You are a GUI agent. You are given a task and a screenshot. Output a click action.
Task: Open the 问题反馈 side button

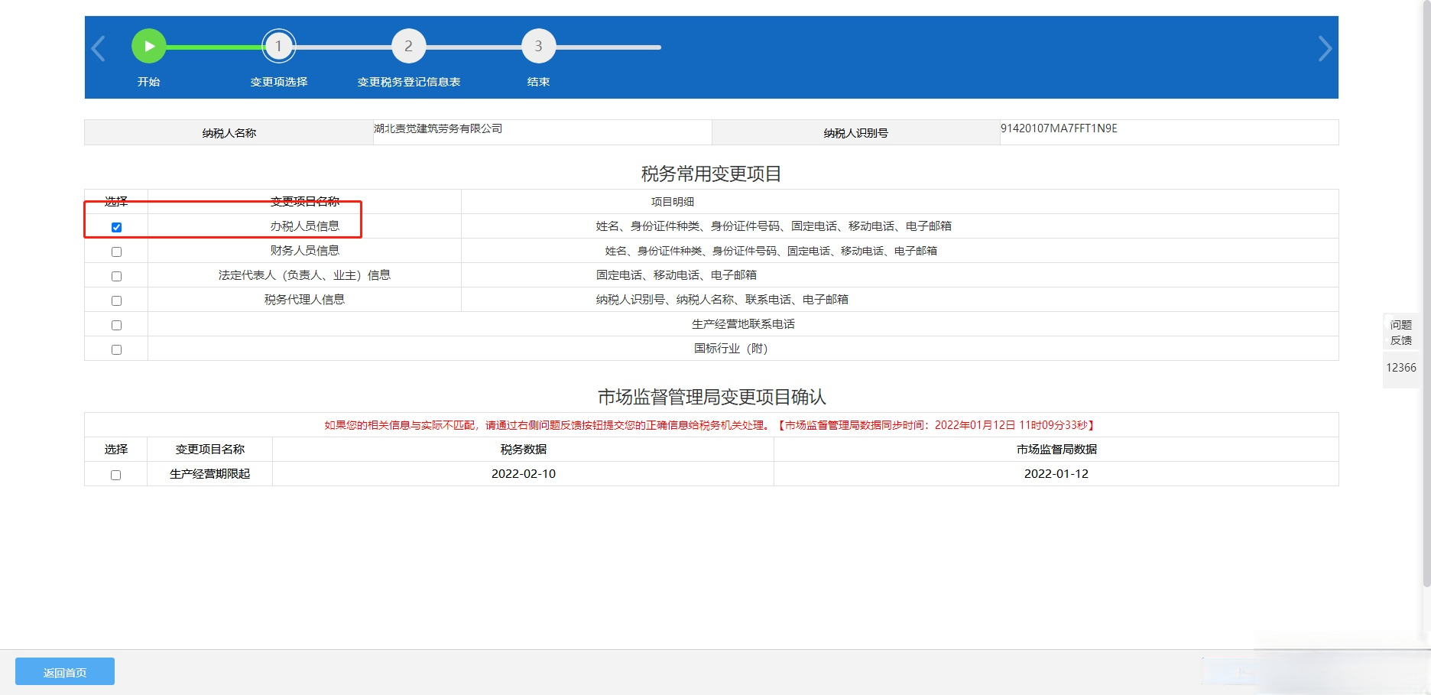(x=1400, y=333)
